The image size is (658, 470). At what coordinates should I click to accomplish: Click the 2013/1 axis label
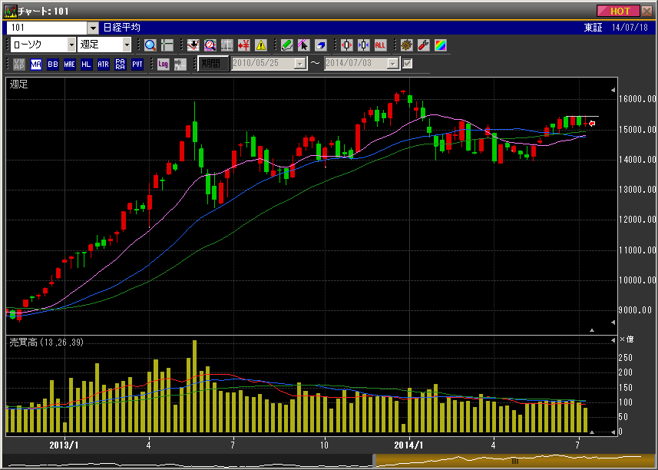pyautogui.click(x=64, y=445)
